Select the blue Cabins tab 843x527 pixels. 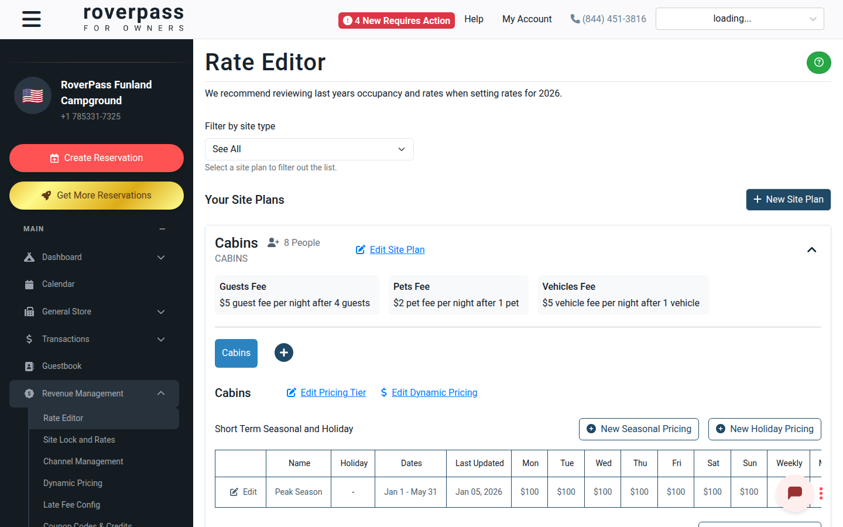click(236, 353)
